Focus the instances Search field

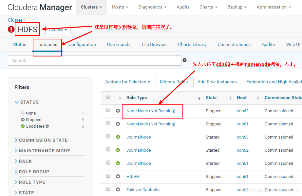[95, 60]
